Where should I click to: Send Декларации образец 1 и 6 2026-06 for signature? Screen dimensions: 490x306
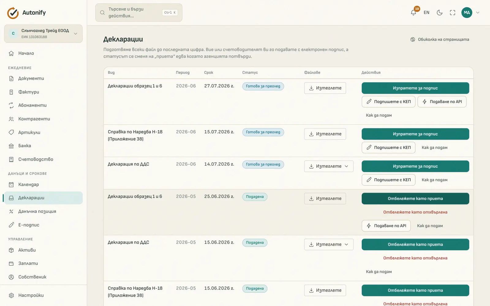coord(415,88)
